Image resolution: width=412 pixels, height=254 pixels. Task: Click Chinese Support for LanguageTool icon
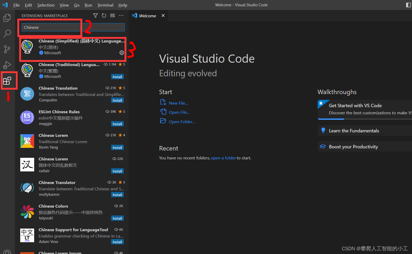coord(27,235)
